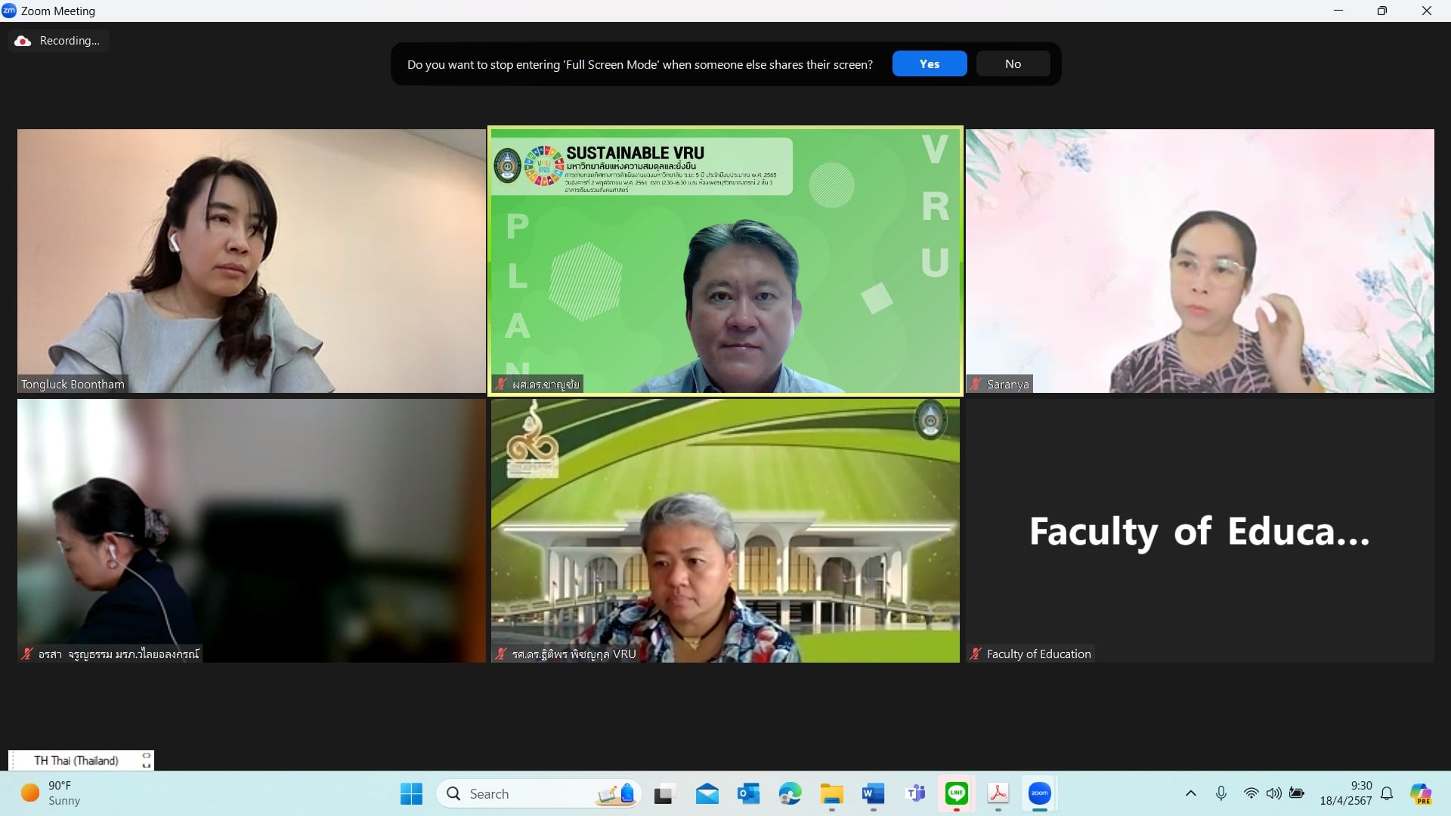Click Yes on the full screen prompt
Screen dimensions: 1451x816
929,64
